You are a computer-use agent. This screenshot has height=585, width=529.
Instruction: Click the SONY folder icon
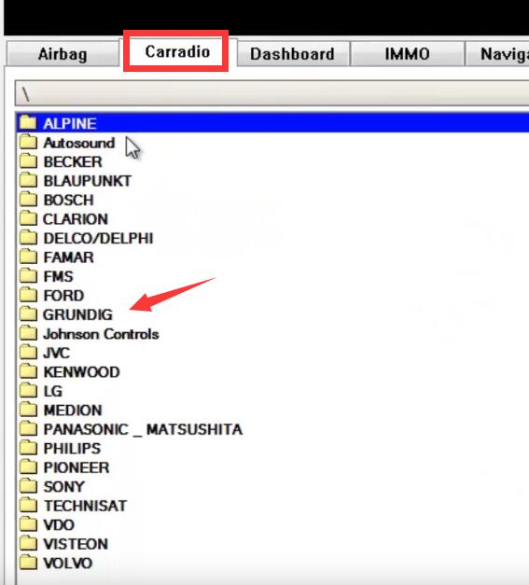[x=28, y=486]
